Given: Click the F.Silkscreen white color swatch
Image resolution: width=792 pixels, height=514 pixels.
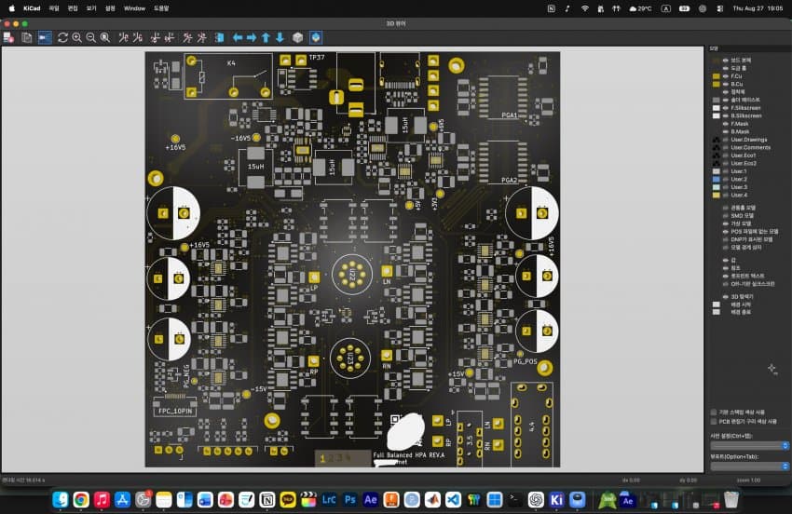Looking at the screenshot, I should [x=716, y=108].
